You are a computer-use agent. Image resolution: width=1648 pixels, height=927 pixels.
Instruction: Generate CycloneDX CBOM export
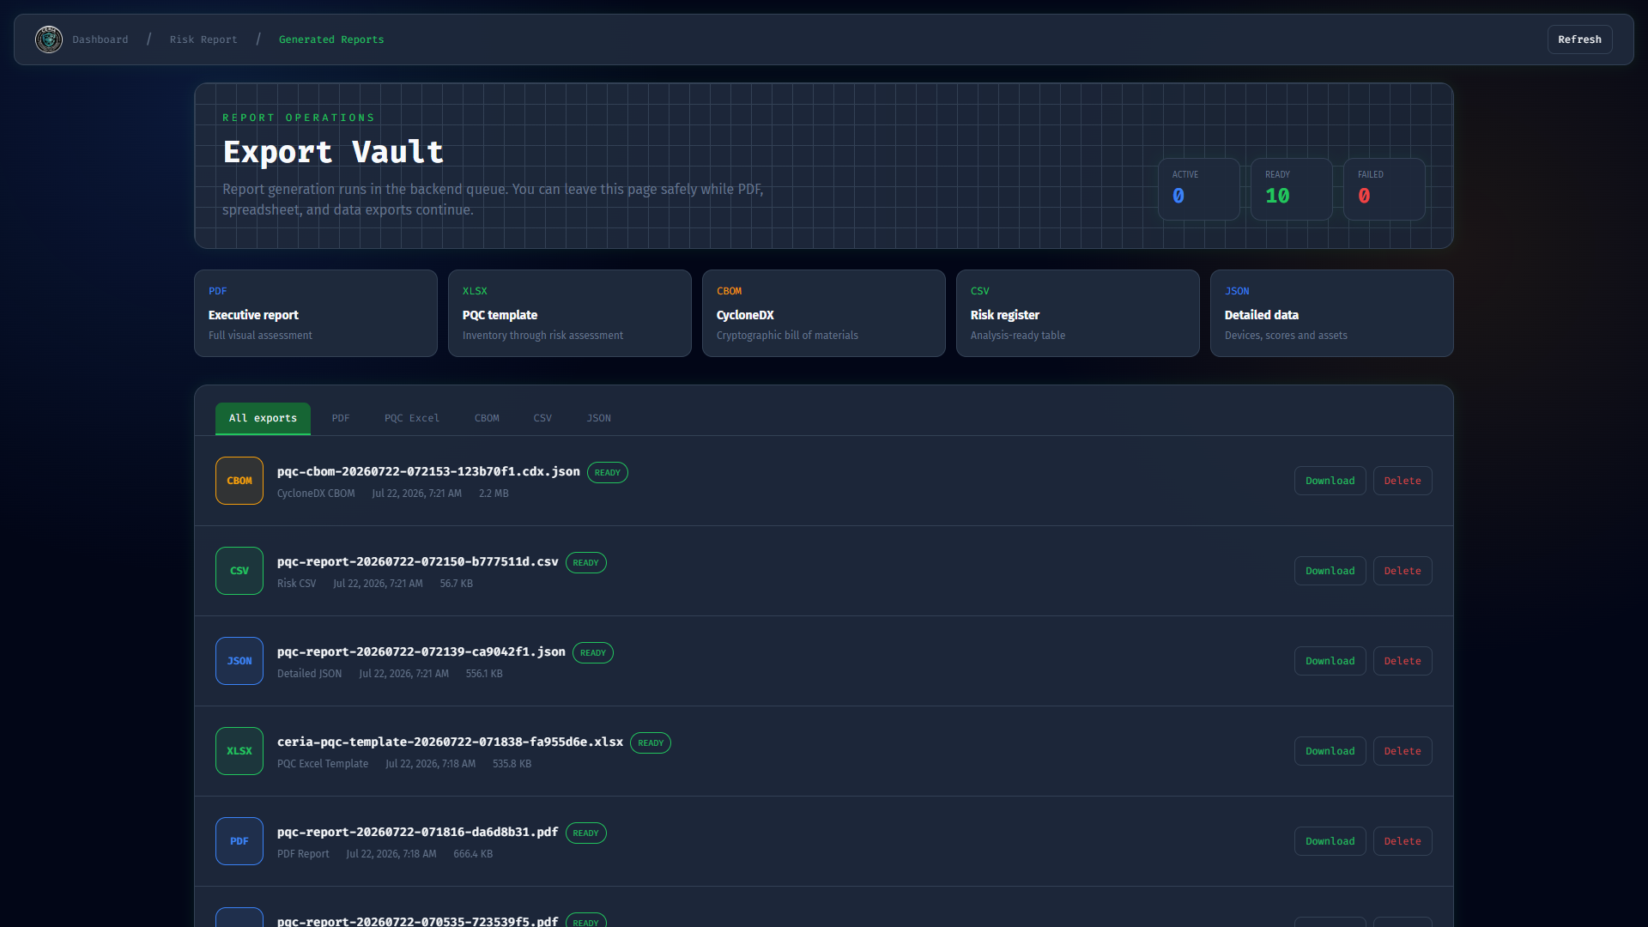824,313
